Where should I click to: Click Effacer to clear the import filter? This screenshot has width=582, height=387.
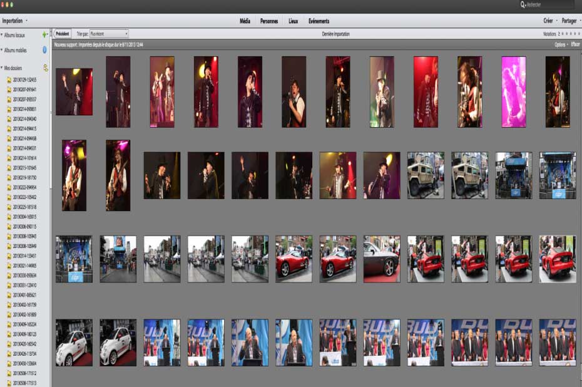coord(575,44)
